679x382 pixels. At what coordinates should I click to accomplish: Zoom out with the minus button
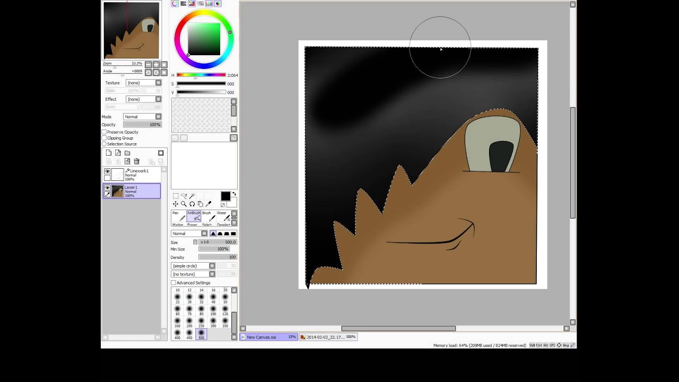149,64
